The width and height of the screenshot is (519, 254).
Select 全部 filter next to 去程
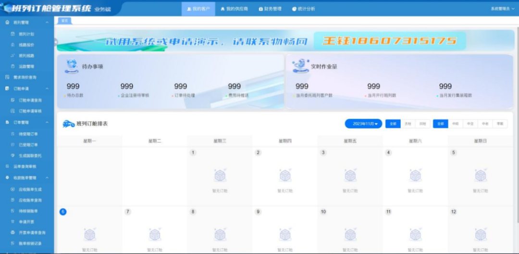tap(393, 124)
